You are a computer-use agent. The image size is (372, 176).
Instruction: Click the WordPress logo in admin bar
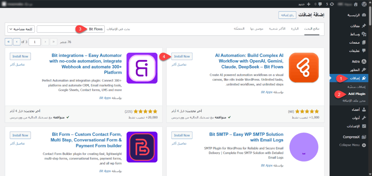pyautogui.click(x=364, y=4)
